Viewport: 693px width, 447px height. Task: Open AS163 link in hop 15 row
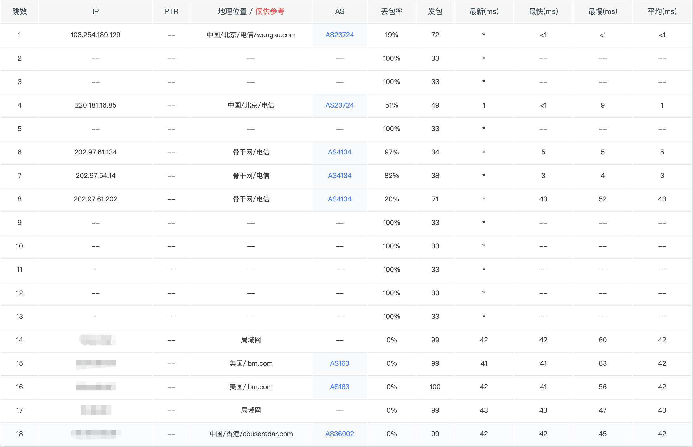[340, 363]
